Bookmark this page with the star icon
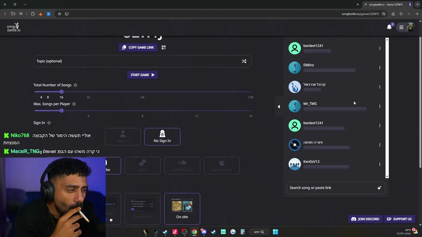Viewport: 422px width, 237px height. 59,14
